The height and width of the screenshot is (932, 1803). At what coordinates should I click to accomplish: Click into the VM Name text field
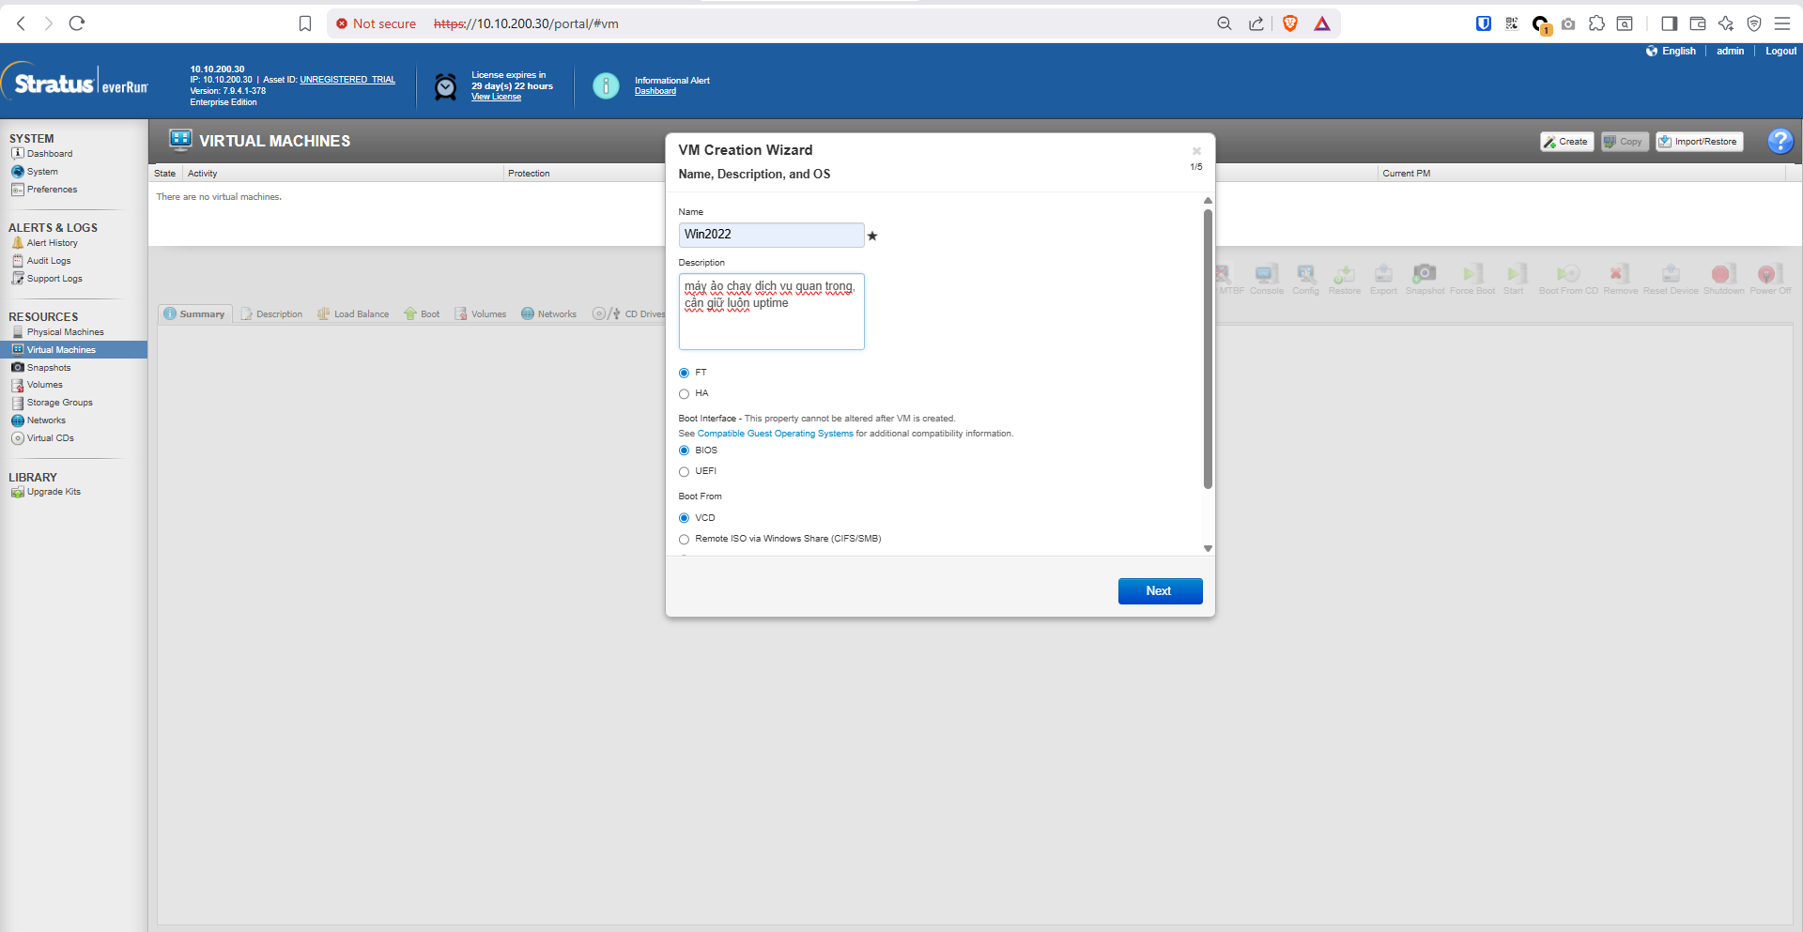pyautogui.click(x=770, y=235)
